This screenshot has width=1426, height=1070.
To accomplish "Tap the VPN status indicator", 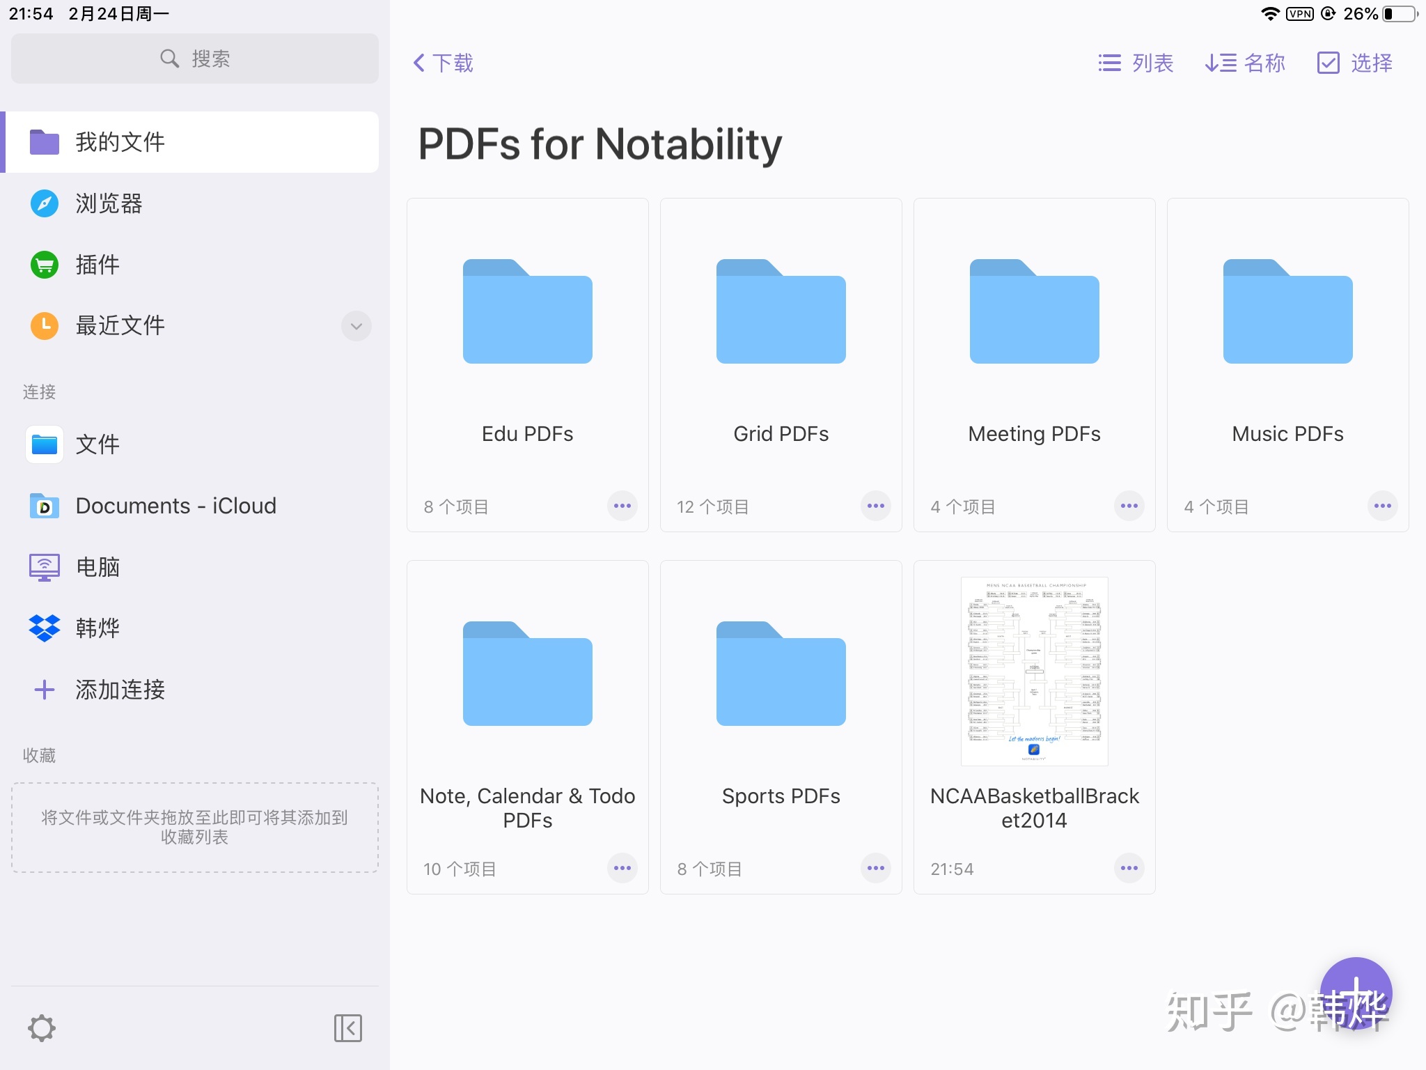I will click(1300, 14).
